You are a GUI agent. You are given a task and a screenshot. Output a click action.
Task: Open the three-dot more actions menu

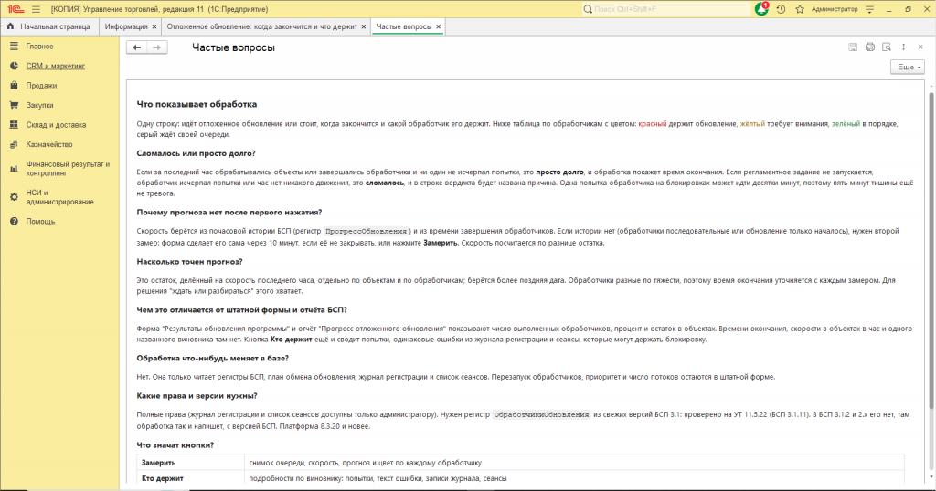903,47
